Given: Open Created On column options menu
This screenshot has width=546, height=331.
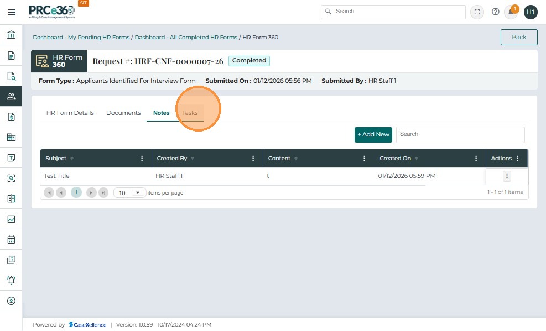Looking at the screenshot, I should [476, 159].
